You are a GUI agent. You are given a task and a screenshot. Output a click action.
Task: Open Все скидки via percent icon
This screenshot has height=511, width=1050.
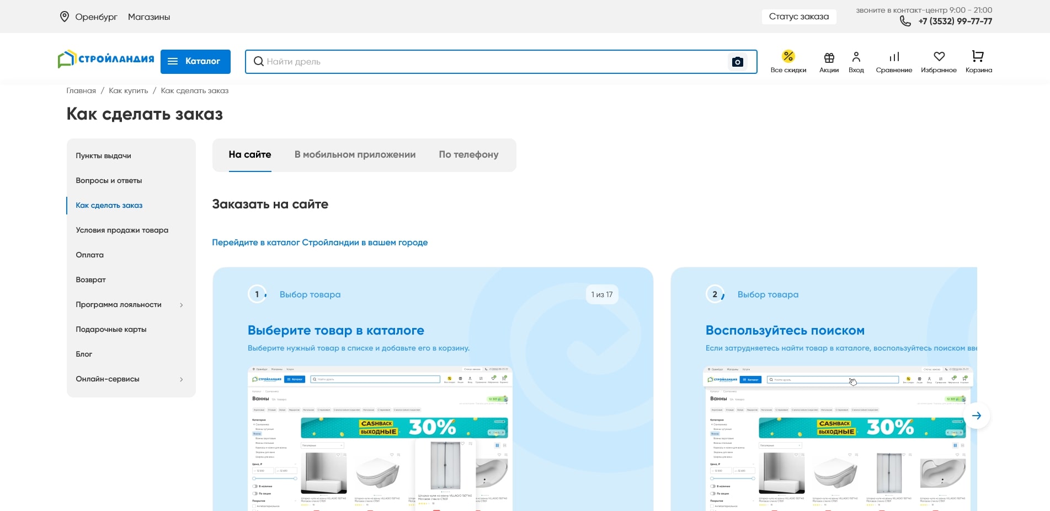788,57
